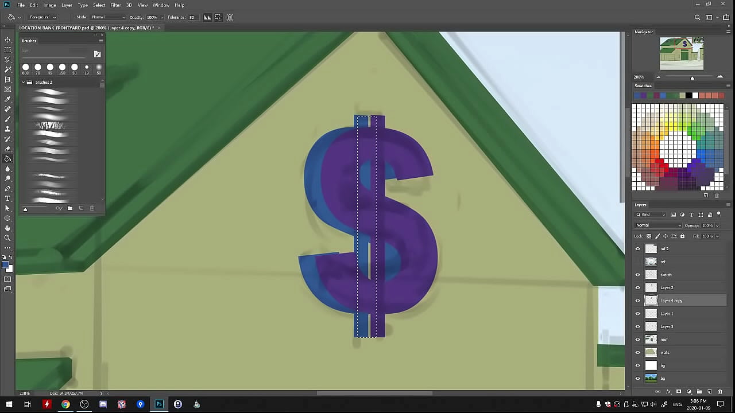Select the Eyedropper tool in the toolbar

click(7, 99)
